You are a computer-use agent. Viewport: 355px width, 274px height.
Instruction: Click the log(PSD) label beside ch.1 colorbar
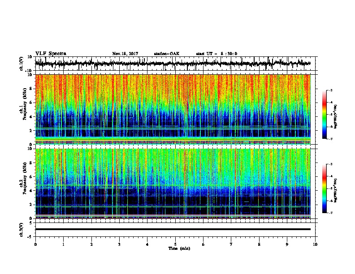336,116
